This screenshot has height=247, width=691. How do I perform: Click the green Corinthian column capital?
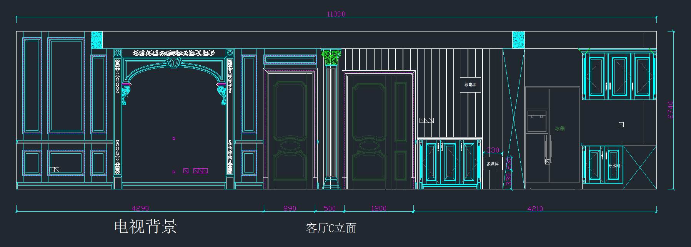pos(330,57)
